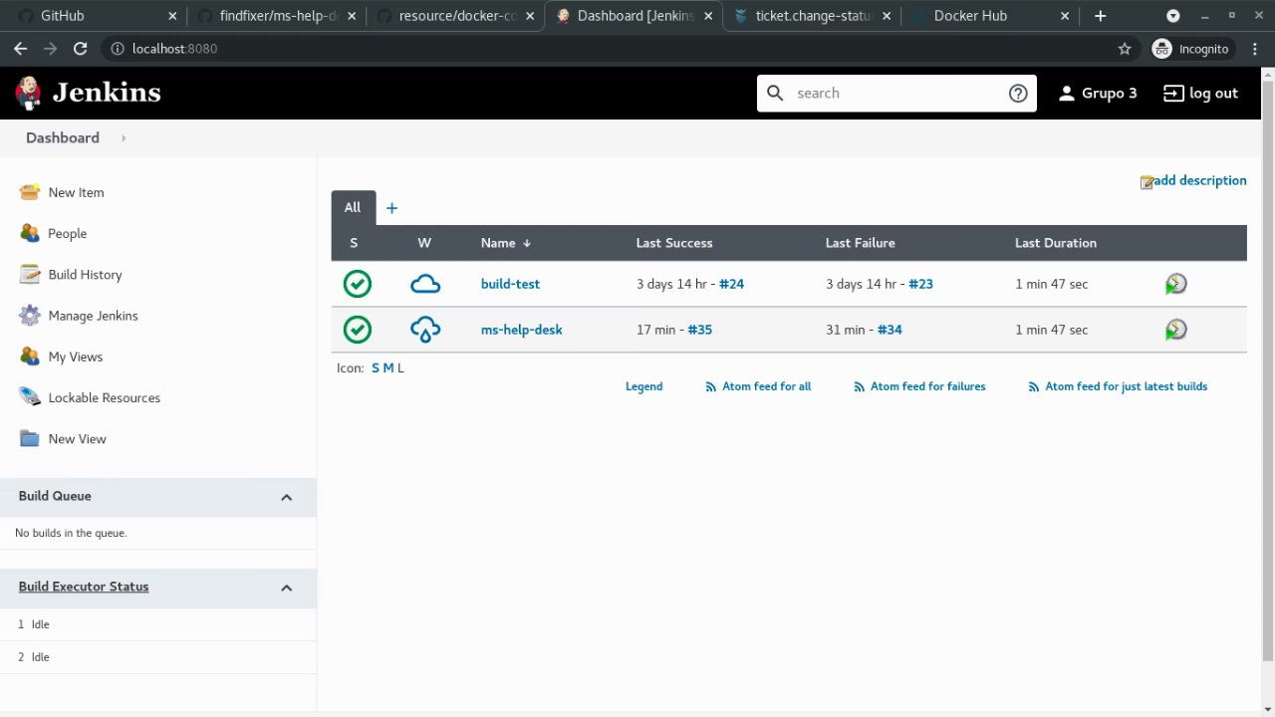Open the build-test job link

(x=510, y=284)
